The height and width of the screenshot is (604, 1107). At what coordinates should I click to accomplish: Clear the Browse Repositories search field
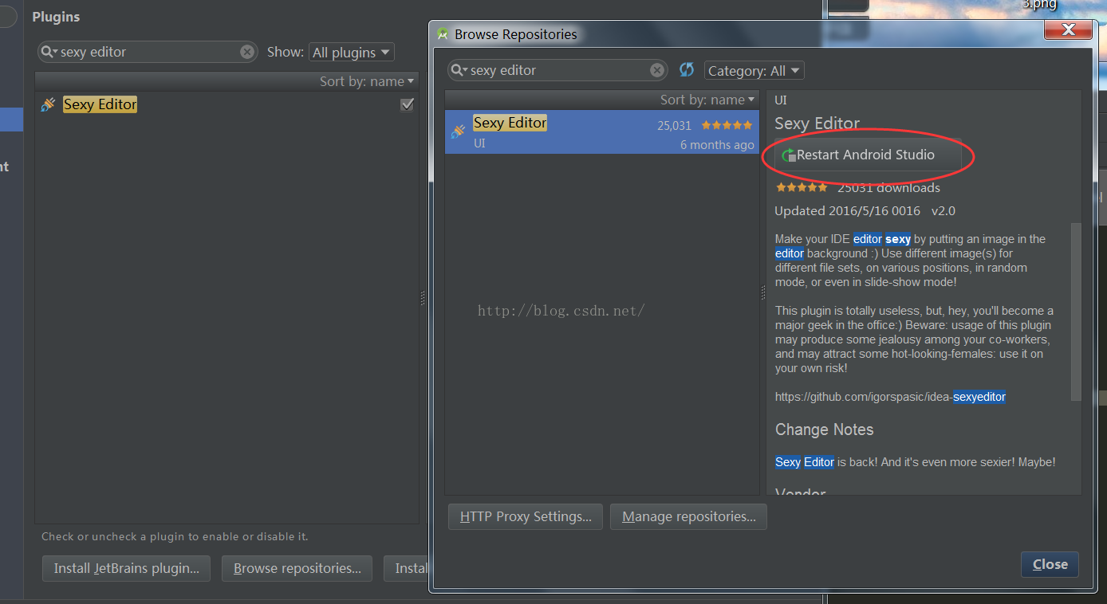tap(656, 70)
